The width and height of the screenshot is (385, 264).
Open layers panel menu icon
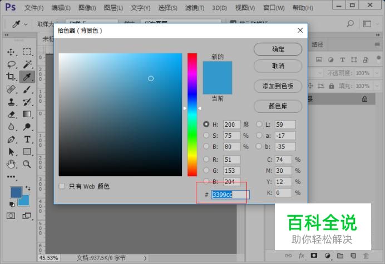[x=377, y=44]
